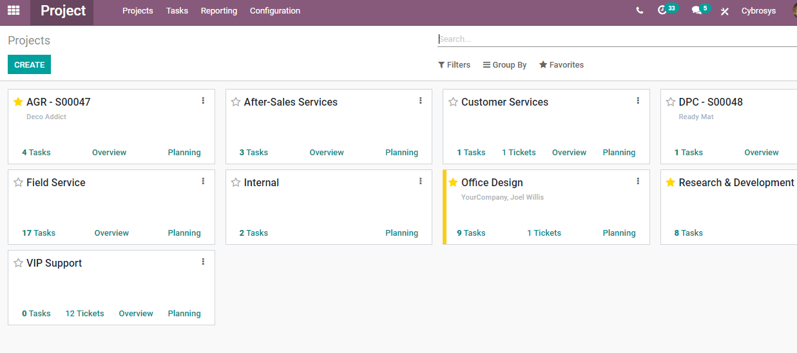Open three-dot menu on Office Design card
This screenshot has height=353, width=797.
pyautogui.click(x=638, y=181)
